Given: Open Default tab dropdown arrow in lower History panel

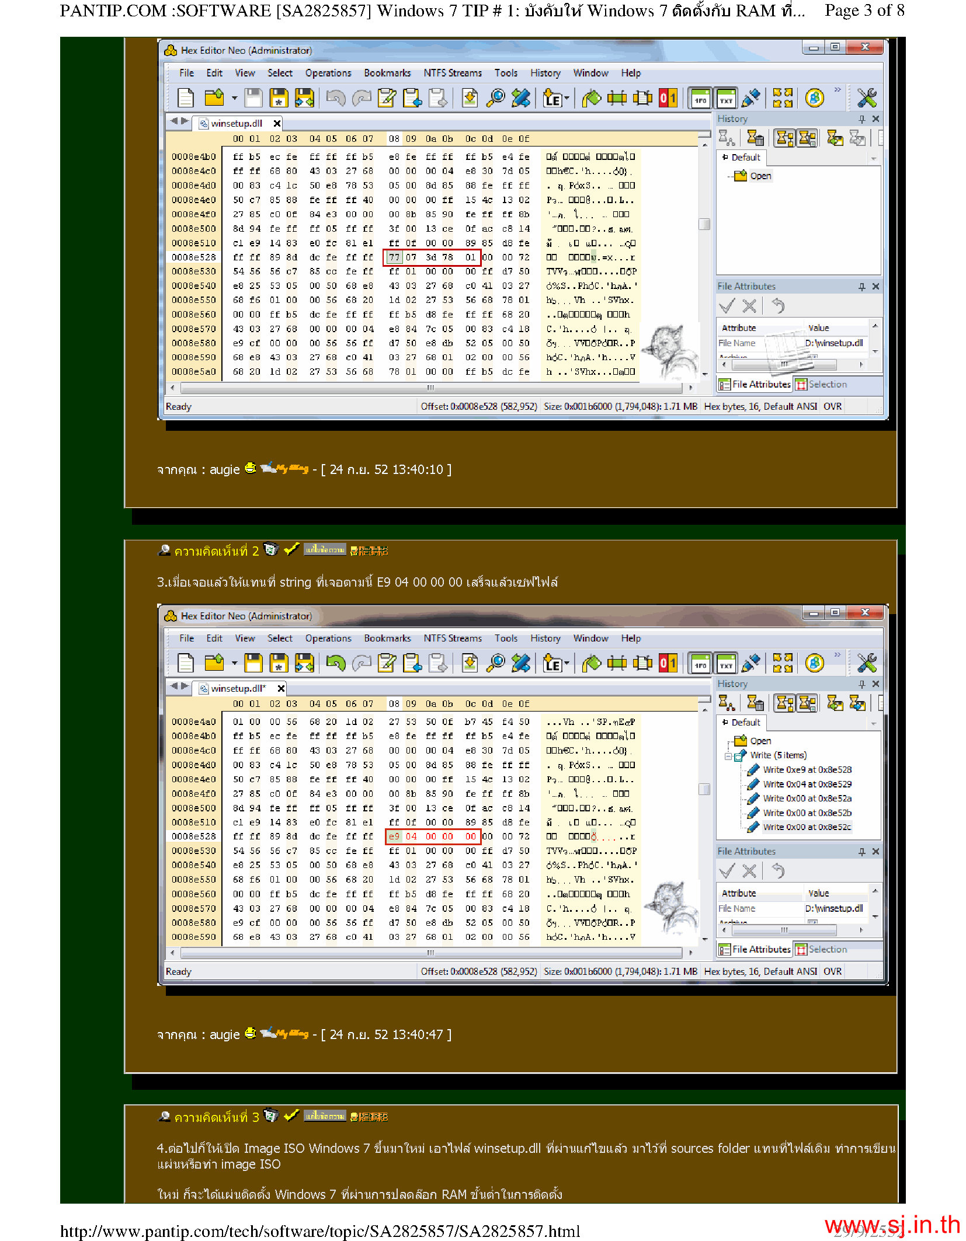Looking at the screenshot, I should point(874,723).
